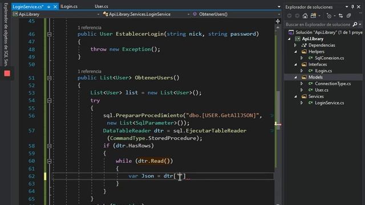365x205 pixels.
Task: Click the Models folder icon
Action: [x=304, y=77]
